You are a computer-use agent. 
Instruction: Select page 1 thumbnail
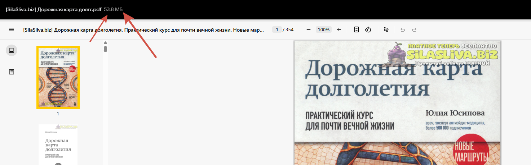coord(58,77)
